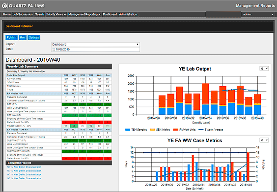Open the gear menu on YE Lab Output chart
This screenshot has width=277, height=192.
point(264,69)
